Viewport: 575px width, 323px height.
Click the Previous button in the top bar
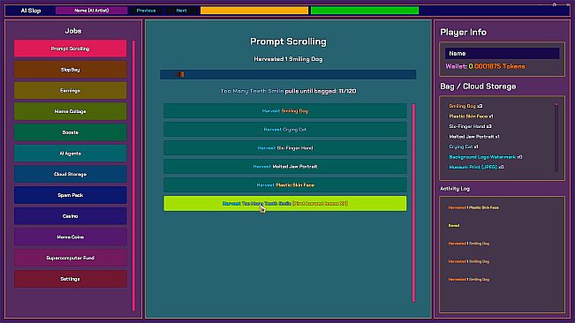(x=146, y=11)
